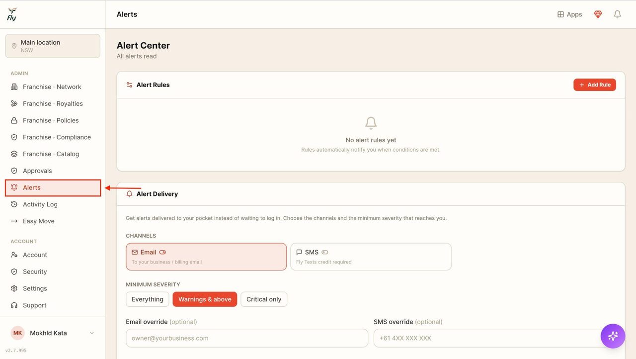Screen dimensions: 636x359
Task: Open the Activity Log page
Action: 53,204
